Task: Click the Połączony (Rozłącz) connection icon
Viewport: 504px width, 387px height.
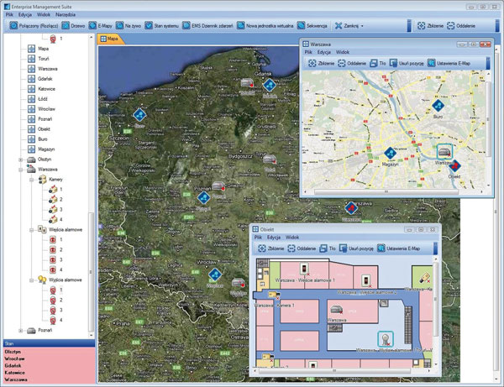Action: pyautogui.click(x=13, y=26)
